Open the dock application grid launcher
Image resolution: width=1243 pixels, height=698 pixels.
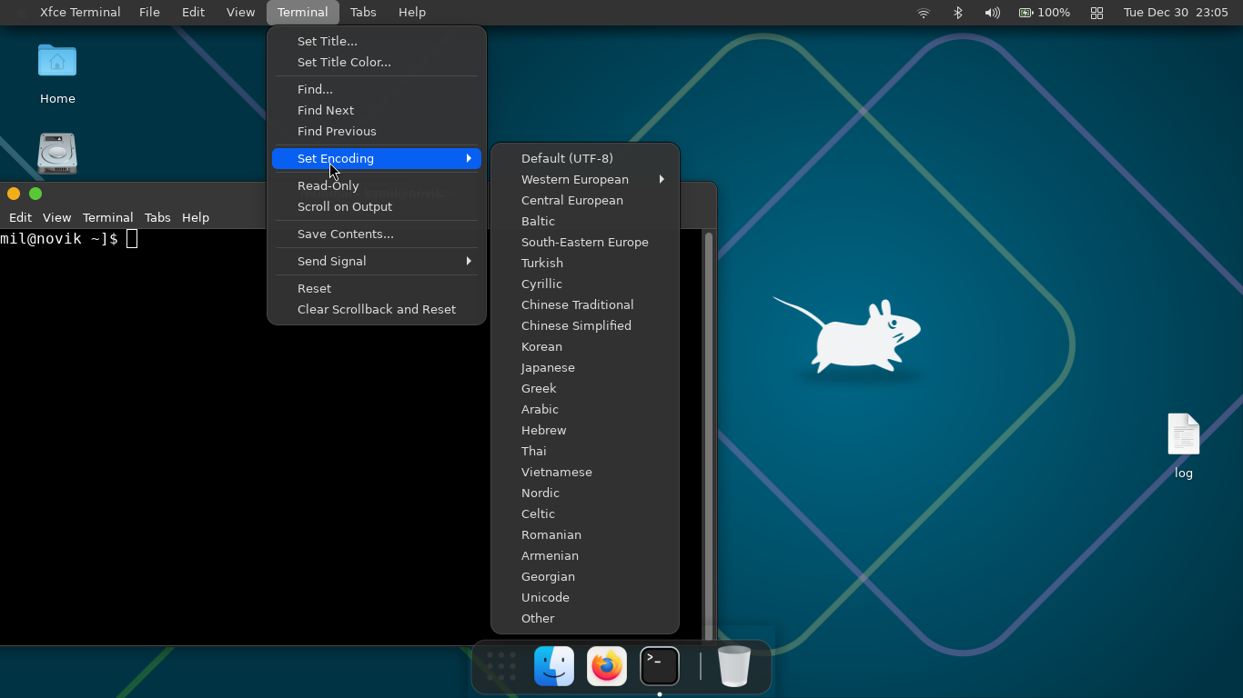pos(501,666)
